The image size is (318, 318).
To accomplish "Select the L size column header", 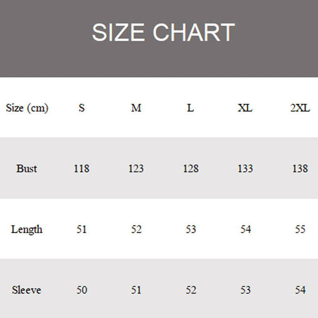I will click(190, 108).
